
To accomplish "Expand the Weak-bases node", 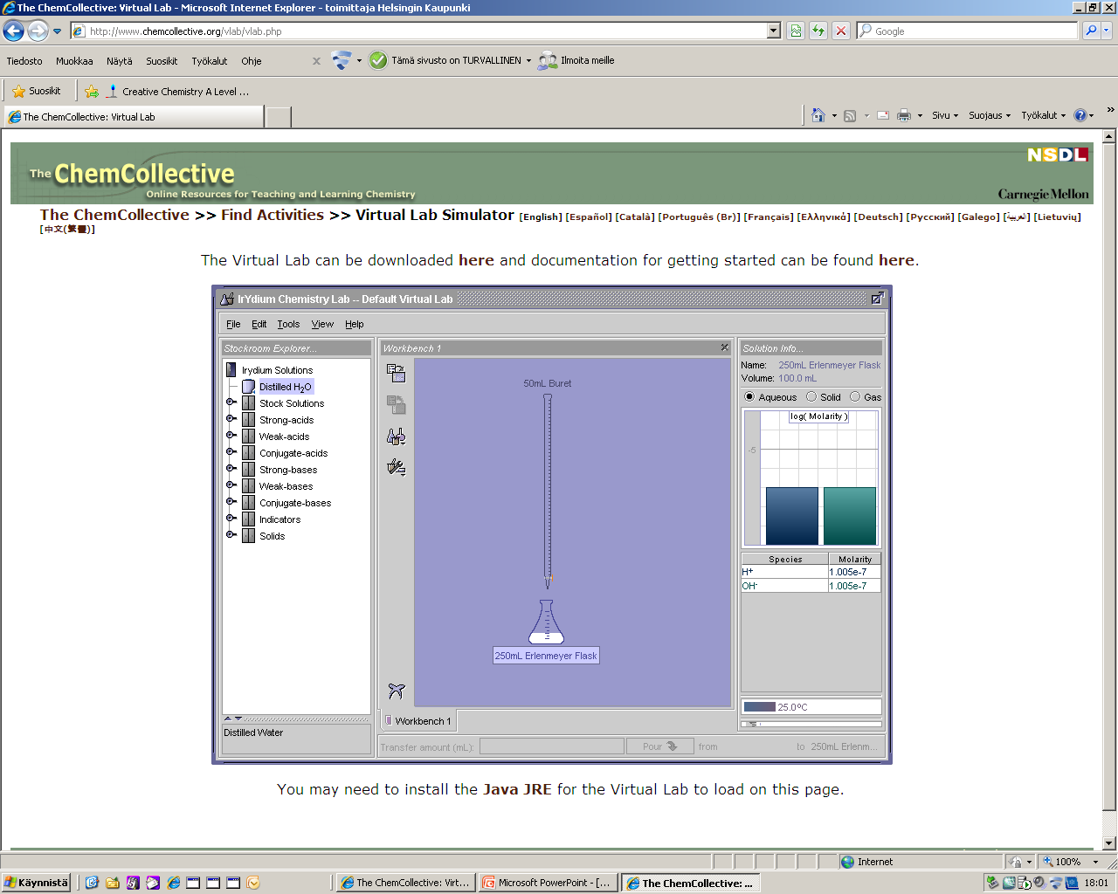I will click(231, 485).
